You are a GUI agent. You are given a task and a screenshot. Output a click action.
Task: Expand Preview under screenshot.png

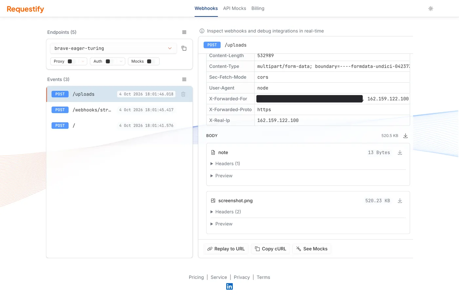click(221, 224)
